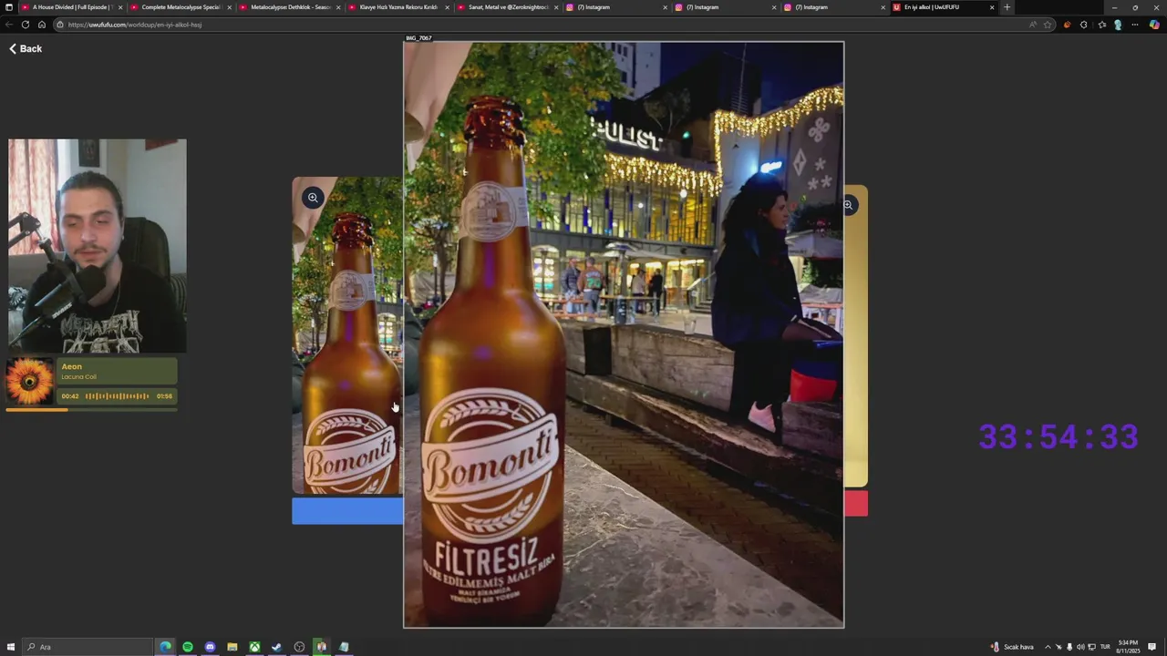Open Steam from the taskbar
Screen dimensions: 1167x656
click(x=277, y=647)
